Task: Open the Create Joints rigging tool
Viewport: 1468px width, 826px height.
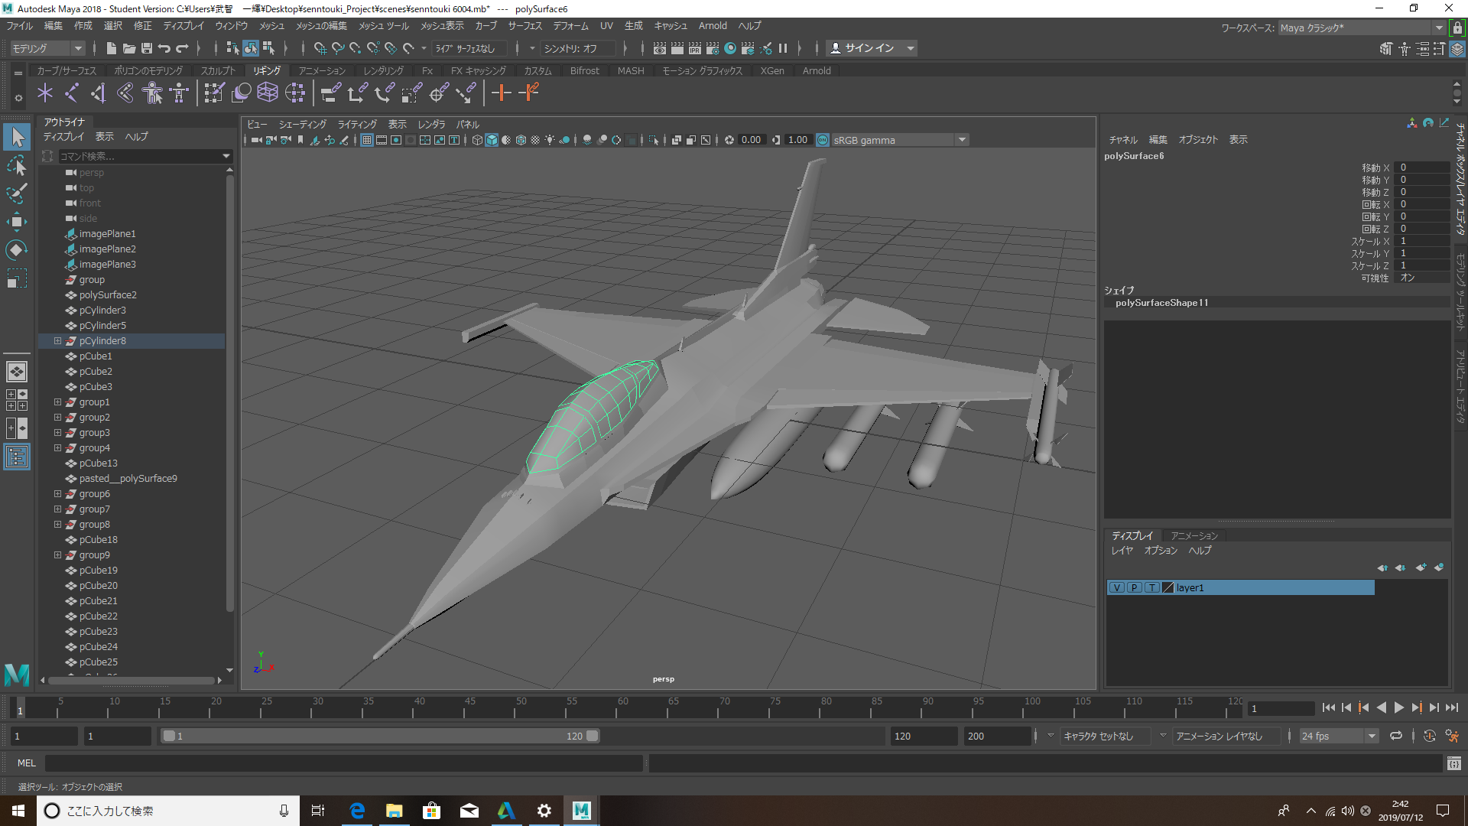Action: (x=71, y=93)
